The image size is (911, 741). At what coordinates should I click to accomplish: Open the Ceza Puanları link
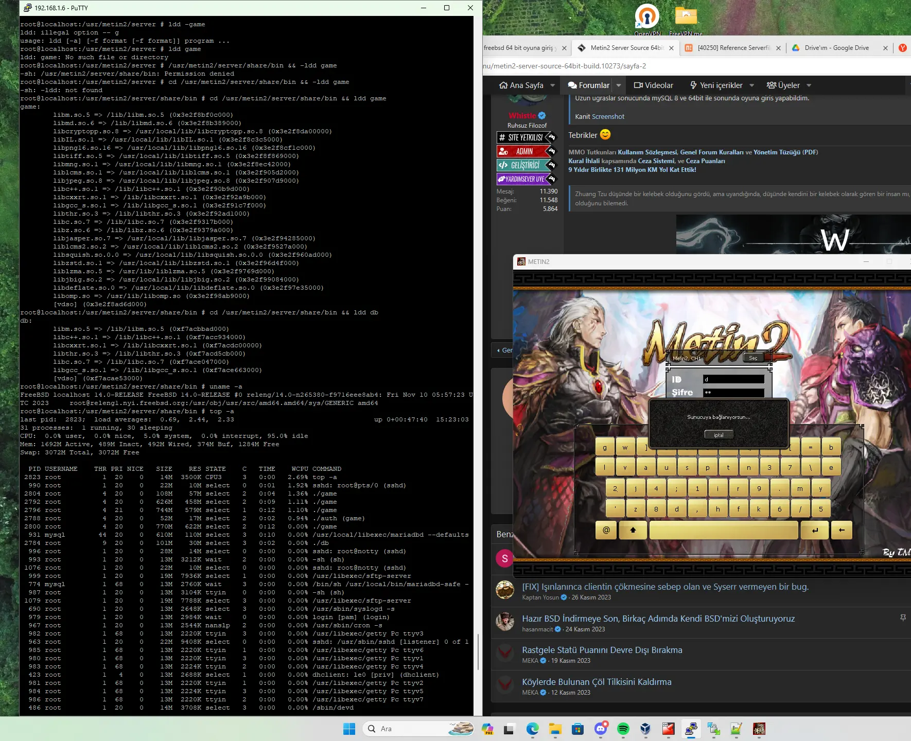(705, 161)
